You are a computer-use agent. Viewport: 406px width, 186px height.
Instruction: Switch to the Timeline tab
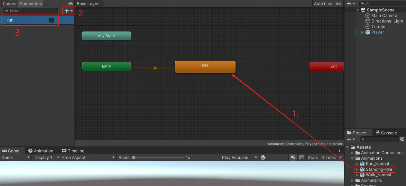pyautogui.click(x=73, y=151)
